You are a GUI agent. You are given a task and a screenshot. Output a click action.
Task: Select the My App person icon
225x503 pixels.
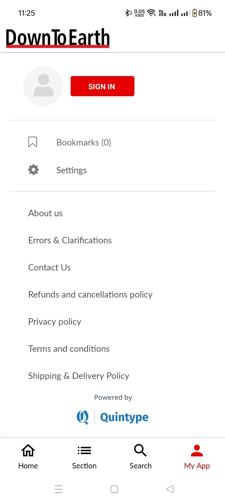tap(197, 450)
